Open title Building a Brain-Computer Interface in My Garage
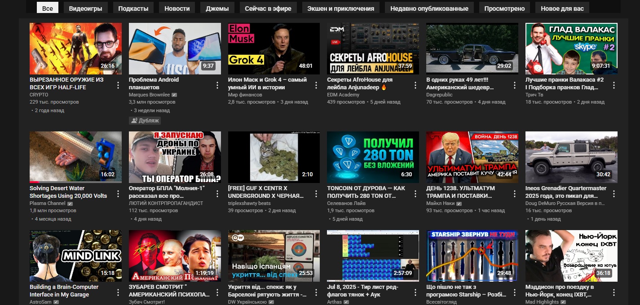The height and width of the screenshot is (305, 640). coord(64,291)
